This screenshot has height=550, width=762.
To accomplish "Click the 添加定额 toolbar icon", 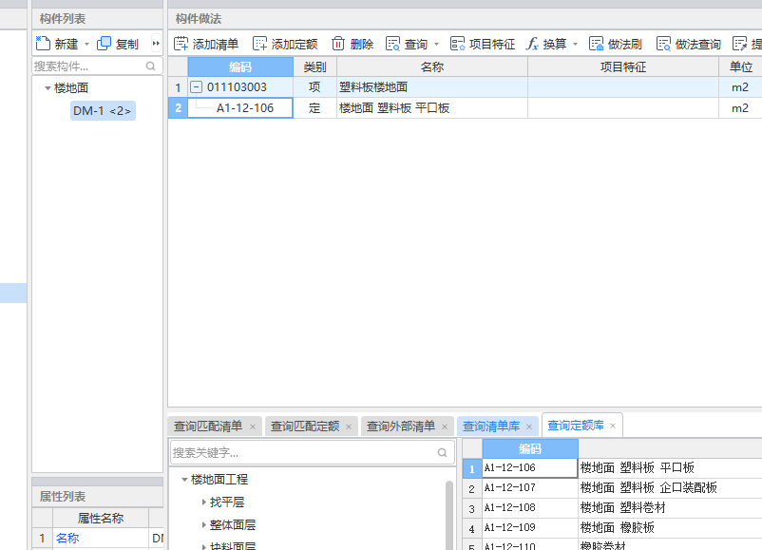I will 260,44.
